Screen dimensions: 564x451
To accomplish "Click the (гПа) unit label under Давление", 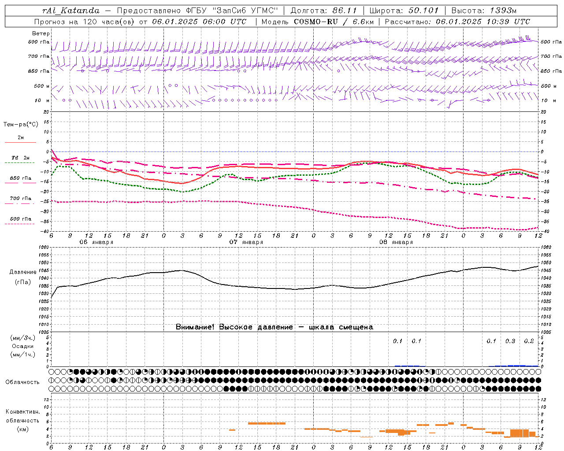I will [x=23, y=282].
